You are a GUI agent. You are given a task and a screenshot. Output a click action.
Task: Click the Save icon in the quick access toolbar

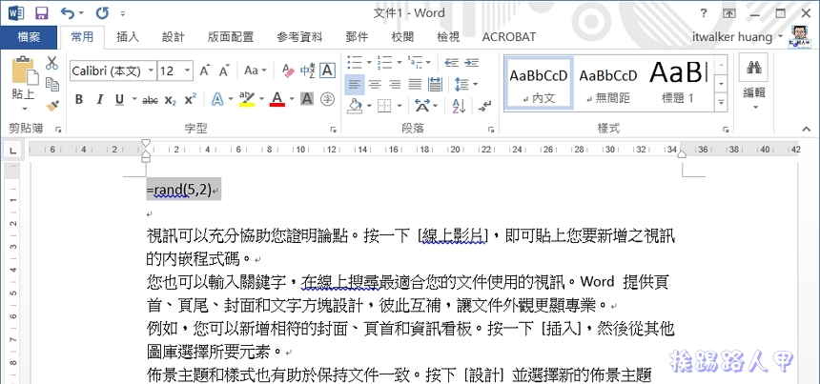click(x=41, y=13)
